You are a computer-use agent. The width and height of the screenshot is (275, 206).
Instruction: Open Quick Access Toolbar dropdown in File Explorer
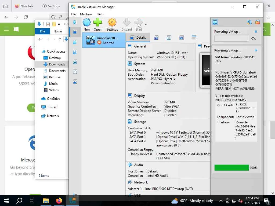click(59, 24)
